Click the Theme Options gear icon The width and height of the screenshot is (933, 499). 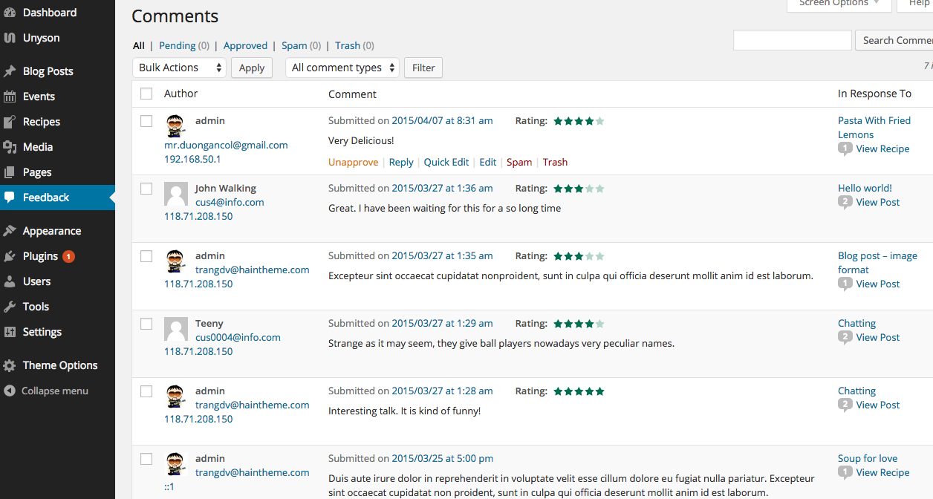coord(10,365)
